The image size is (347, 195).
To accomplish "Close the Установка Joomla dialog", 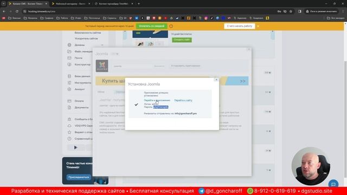I will [x=216, y=80].
